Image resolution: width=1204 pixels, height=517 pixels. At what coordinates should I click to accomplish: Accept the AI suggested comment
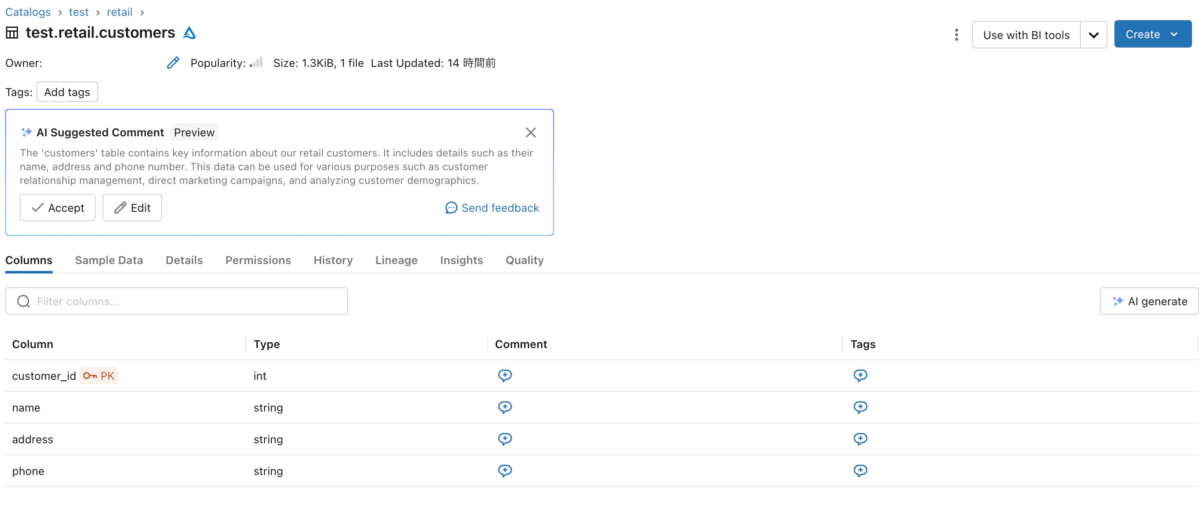click(57, 207)
